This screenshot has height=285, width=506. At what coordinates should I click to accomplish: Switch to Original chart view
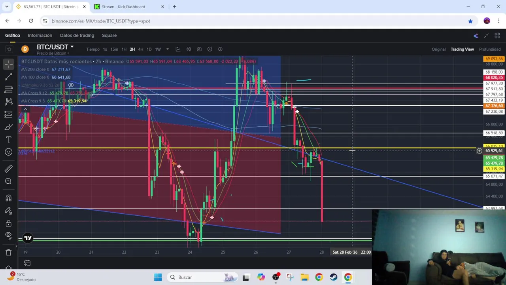[438, 49]
